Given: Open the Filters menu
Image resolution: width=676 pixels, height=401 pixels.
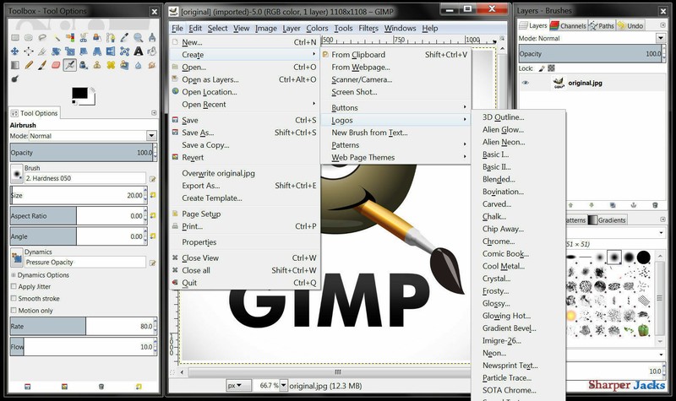Looking at the screenshot, I should (368, 28).
